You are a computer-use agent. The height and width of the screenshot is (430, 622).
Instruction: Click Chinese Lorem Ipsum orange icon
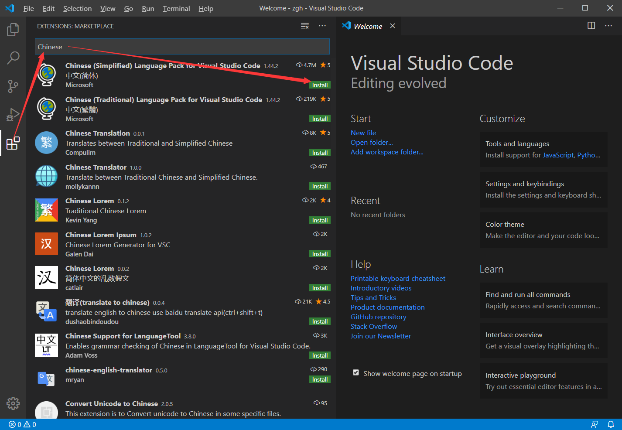click(46, 244)
